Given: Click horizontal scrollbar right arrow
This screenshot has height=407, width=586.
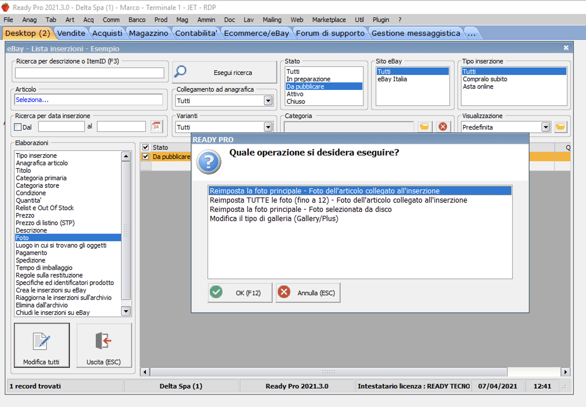Looking at the screenshot, I should pos(565,372).
